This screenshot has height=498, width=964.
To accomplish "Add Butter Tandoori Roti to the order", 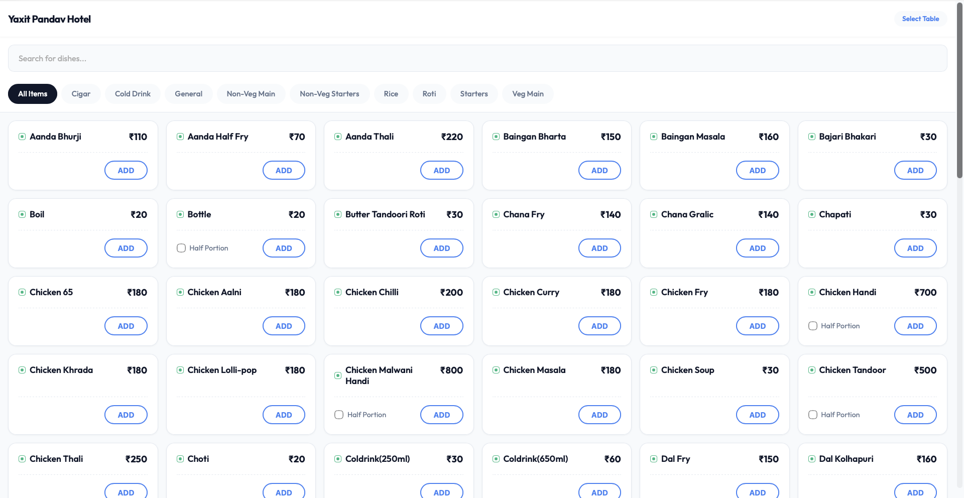I will (x=442, y=248).
